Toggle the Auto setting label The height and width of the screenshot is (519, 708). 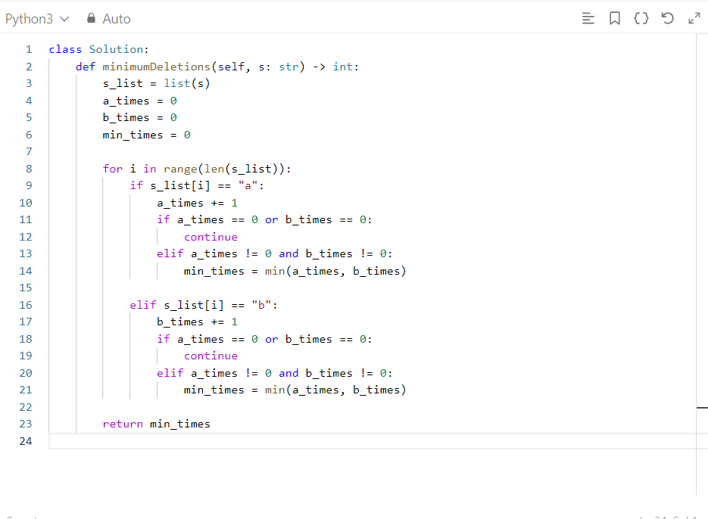pyautogui.click(x=117, y=18)
